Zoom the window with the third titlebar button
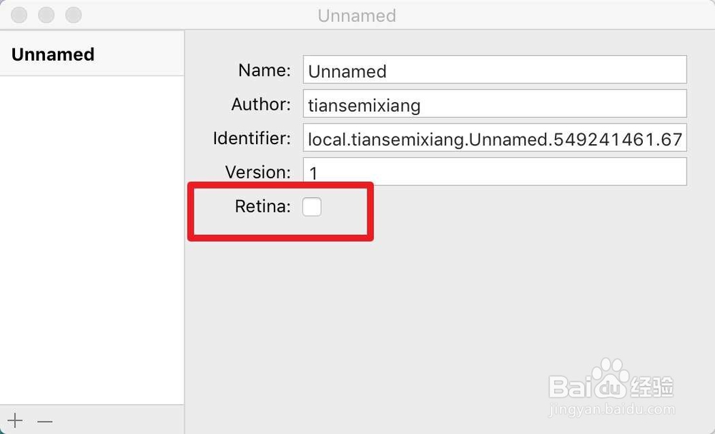715x434 pixels. click(74, 15)
